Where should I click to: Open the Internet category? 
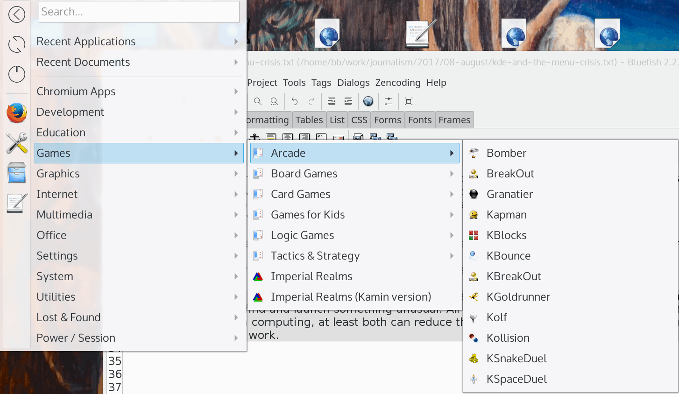click(139, 194)
